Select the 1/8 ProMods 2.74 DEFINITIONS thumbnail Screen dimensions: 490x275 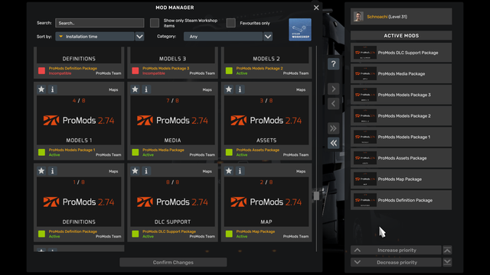[79, 202]
